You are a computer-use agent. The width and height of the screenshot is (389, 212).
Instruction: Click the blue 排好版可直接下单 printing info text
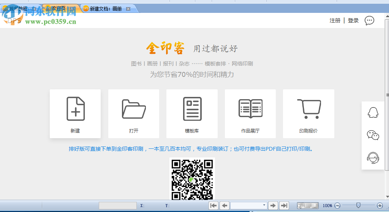pyautogui.click(x=191, y=149)
